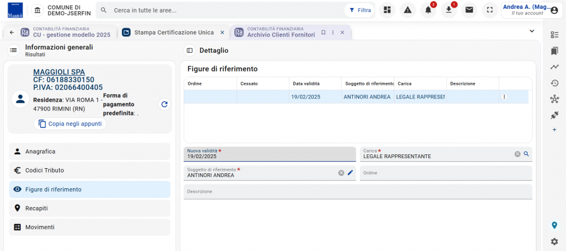Viewport: 566px width, 251px height.
Task: Close Archivio Clienti Fornitori tab
Action: coord(342,33)
